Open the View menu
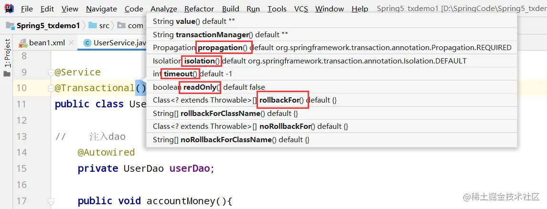Viewport: 547px width, 209px height. (x=70, y=9)
